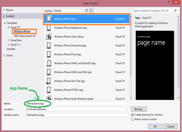Select Windows Phone Audio Playback Agent
This screenshot has height=132, width=182.
click(87, 97)
